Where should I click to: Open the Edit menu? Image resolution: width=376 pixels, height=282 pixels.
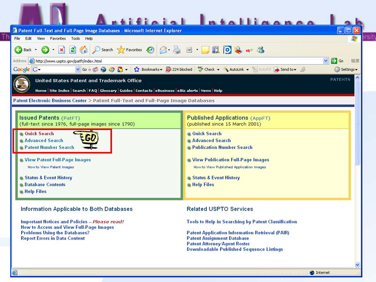[x=28, y=39]
